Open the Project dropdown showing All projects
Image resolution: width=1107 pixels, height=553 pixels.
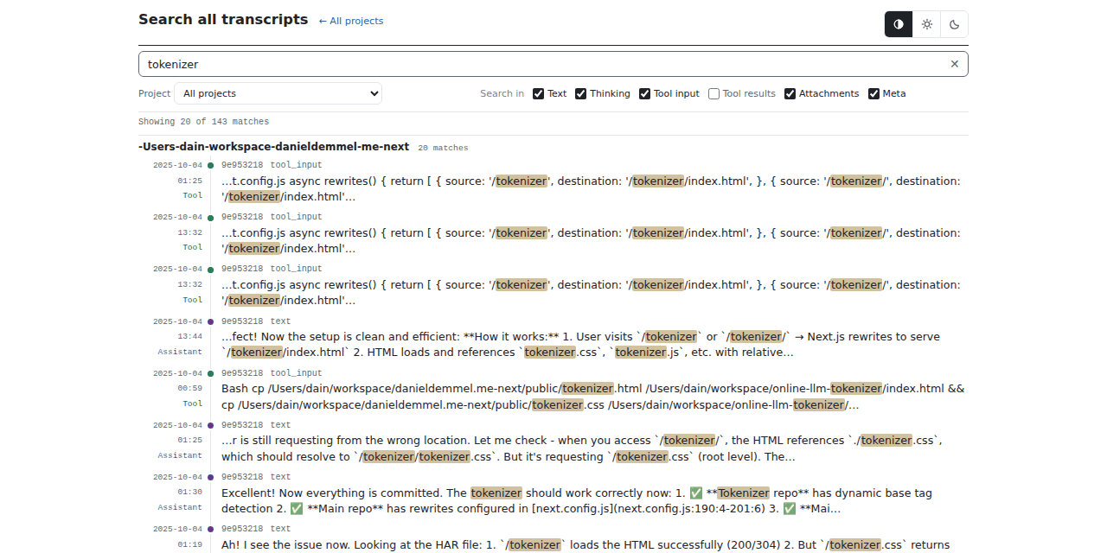pos(278,93)
